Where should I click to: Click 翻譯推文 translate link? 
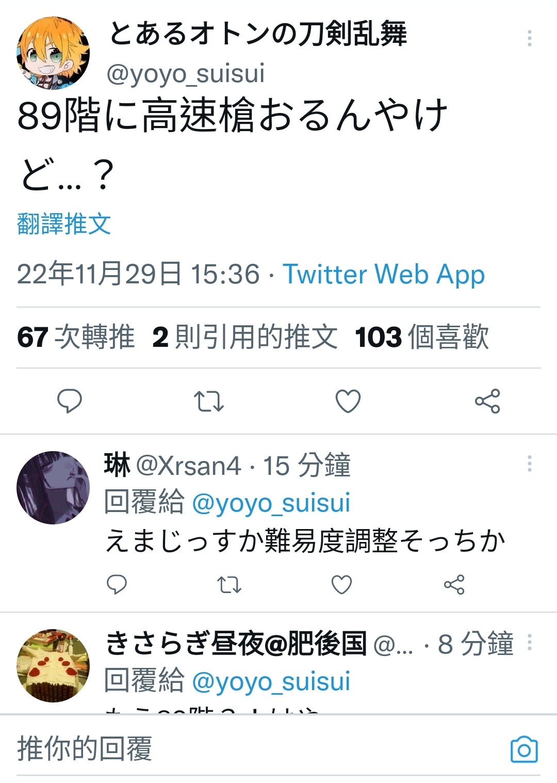[x=64, y=223]
